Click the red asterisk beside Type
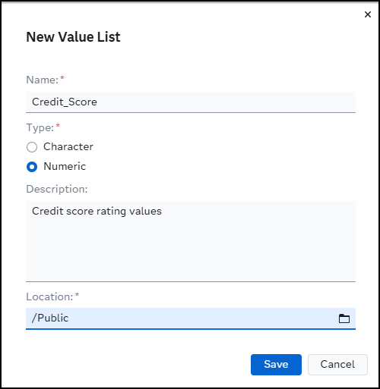Image resolution: width=380 pixels, height=389 pixels. pos(58,126)
